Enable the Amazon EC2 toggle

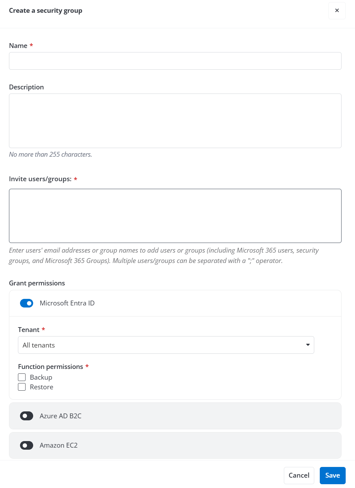[27, 446]
